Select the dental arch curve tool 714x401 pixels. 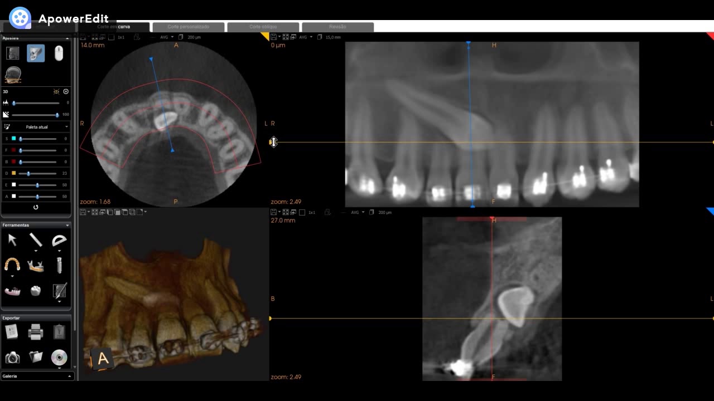click(x=12, y=264)
